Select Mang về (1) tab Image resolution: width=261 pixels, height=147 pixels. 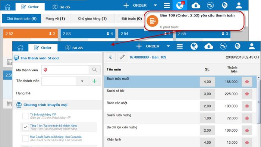pos(55,19)
